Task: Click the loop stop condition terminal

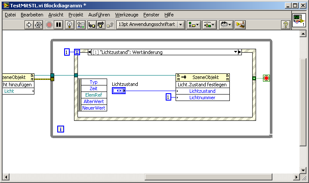Action: point(266,78)
